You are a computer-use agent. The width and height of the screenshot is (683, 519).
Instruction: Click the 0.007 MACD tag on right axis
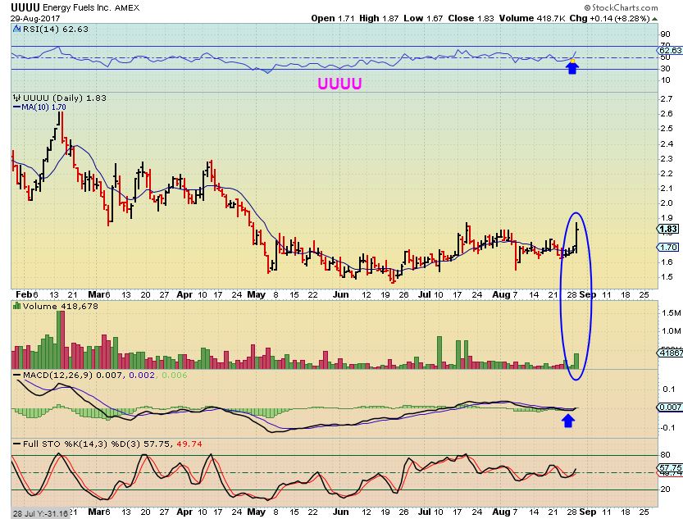click(x=670, y=407)
